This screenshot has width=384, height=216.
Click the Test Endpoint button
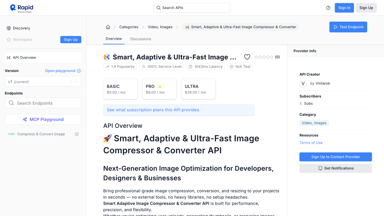point(348,27)
